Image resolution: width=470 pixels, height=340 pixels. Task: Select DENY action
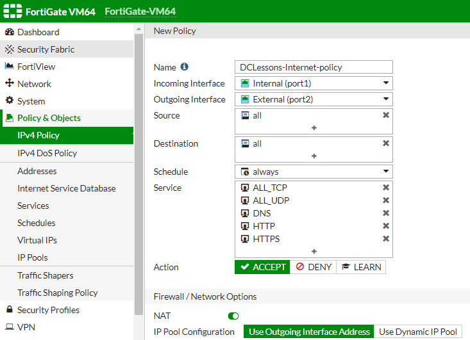tap(314, 267)
